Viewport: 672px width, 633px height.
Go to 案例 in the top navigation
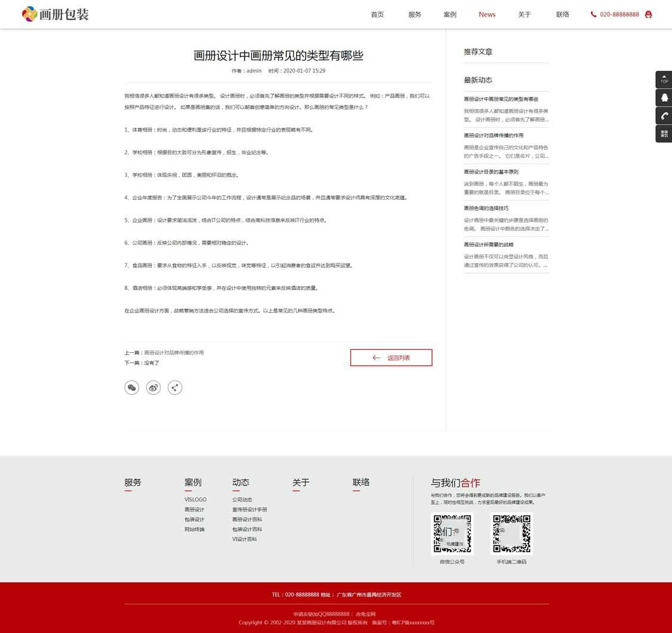450,14
